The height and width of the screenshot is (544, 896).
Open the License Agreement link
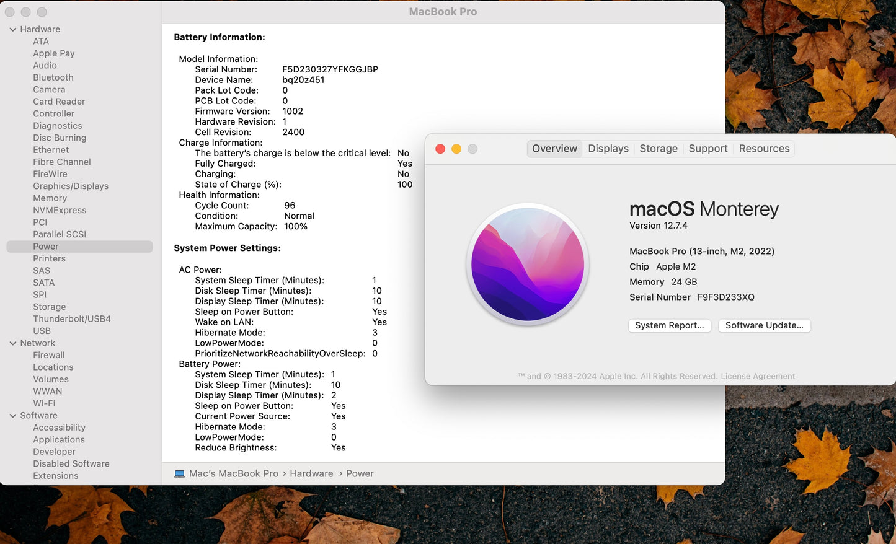758,377
